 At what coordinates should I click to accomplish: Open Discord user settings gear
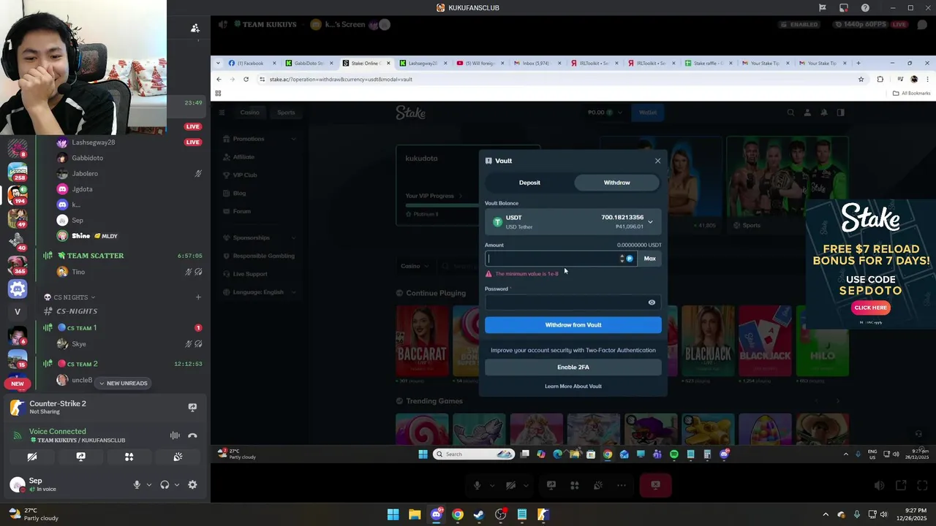[192, 484]
